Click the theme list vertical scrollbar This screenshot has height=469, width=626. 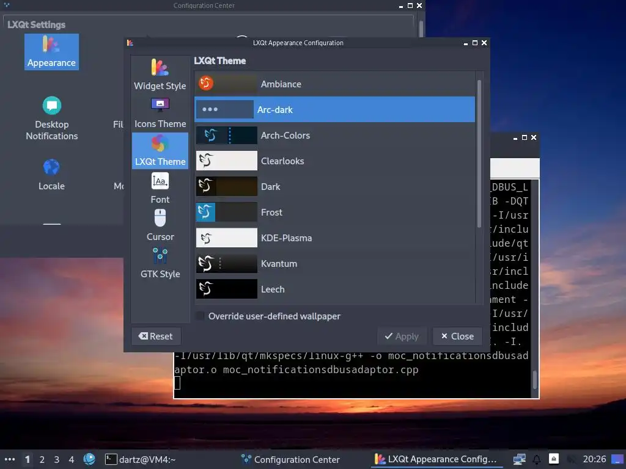coord(479,154)
